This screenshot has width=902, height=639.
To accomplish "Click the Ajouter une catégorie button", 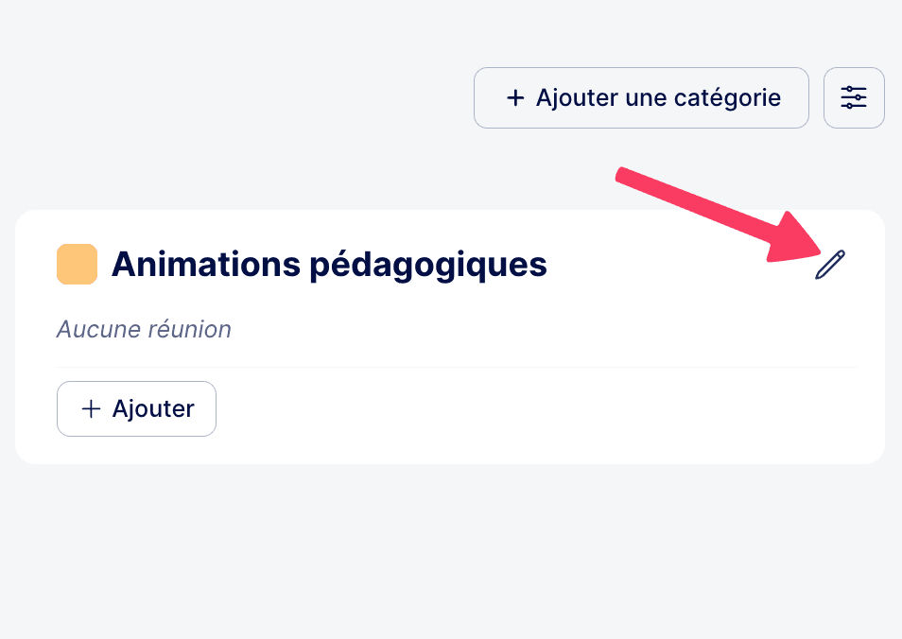I will pos(641,97).
